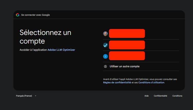
Task: Click the person icon beside Utiliser un autre compte
Action: pos(105,66)
